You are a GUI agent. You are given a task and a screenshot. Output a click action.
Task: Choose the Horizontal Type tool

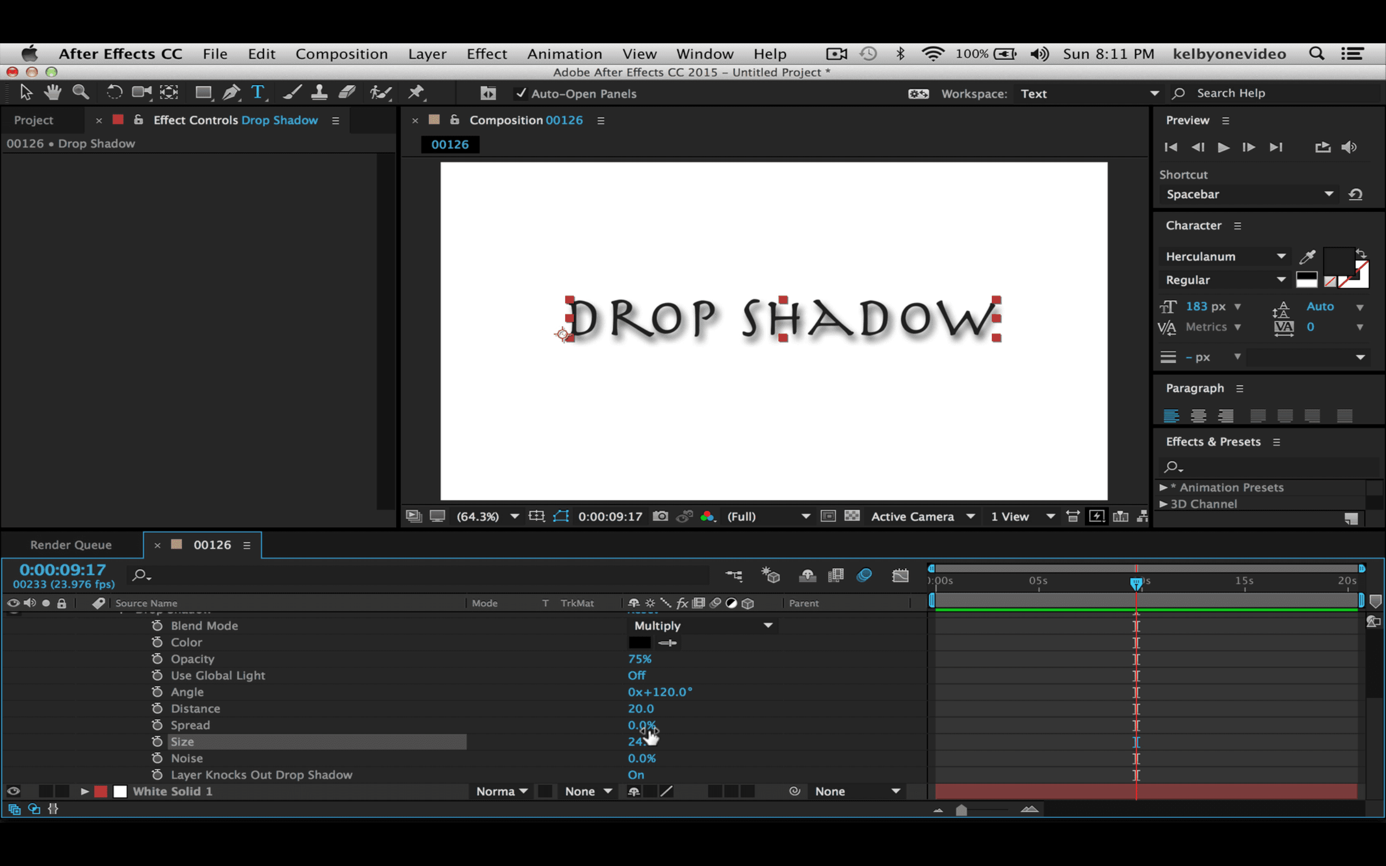point(259,92)
